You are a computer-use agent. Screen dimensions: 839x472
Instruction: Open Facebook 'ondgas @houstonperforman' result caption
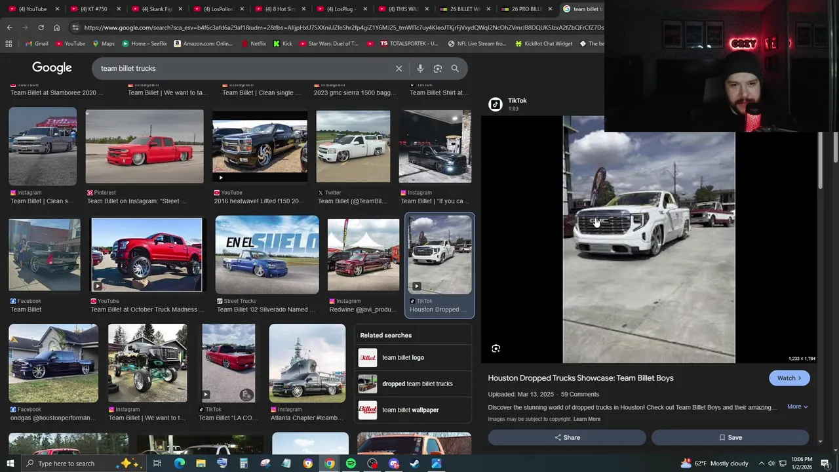tap(52, 418)
